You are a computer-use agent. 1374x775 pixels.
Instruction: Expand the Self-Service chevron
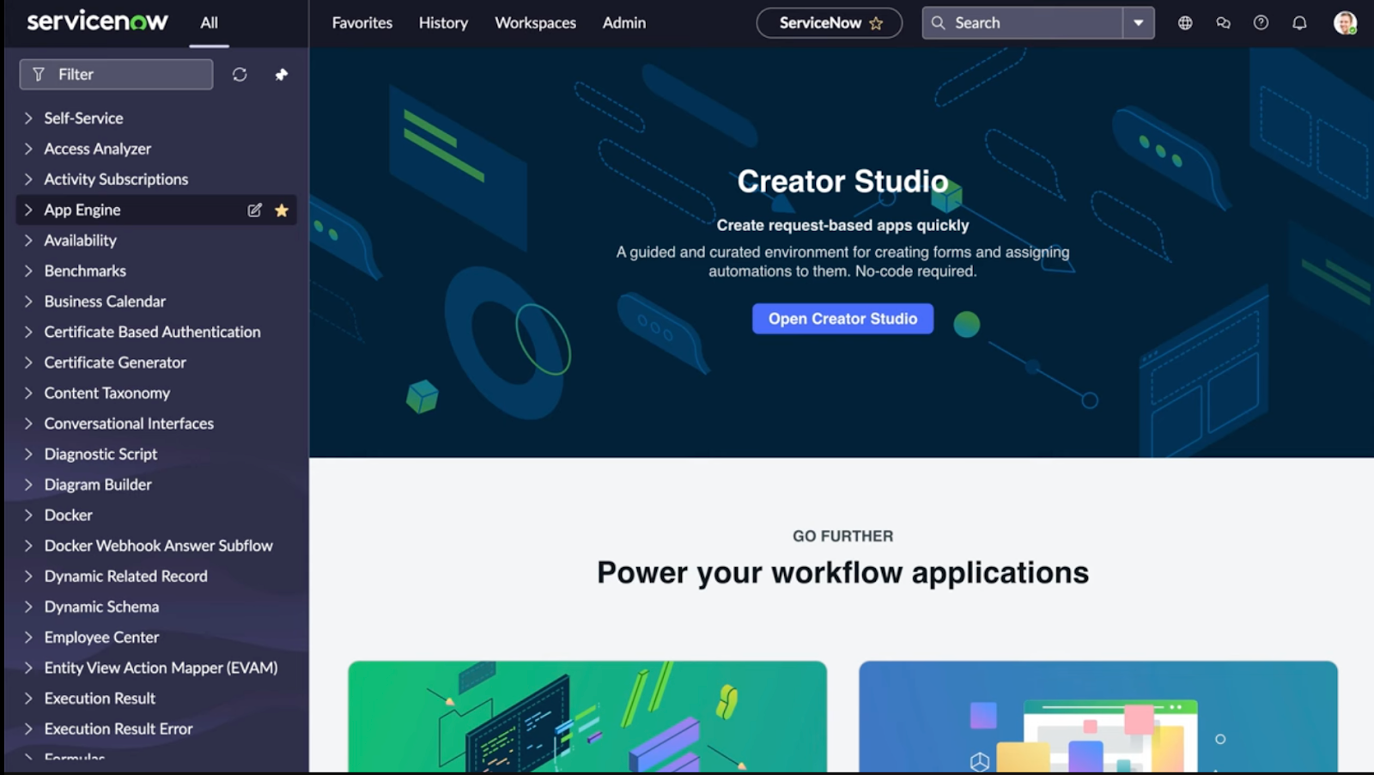[x=28, y=118]
